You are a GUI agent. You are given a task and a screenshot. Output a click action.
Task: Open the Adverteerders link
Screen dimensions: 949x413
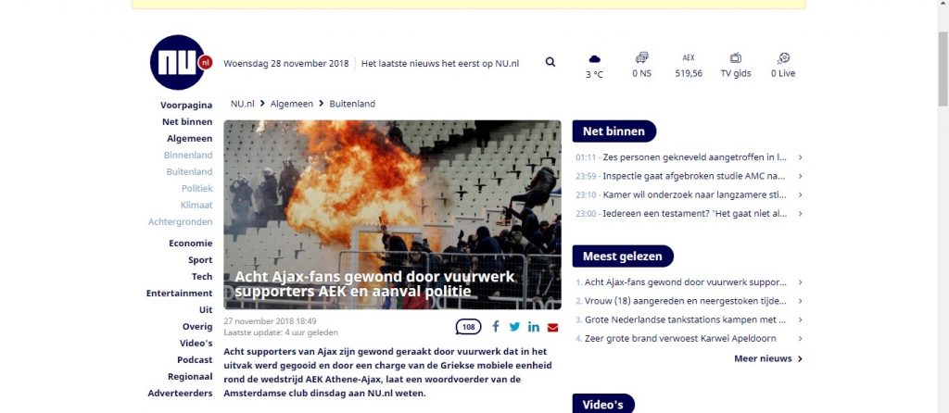181,393
